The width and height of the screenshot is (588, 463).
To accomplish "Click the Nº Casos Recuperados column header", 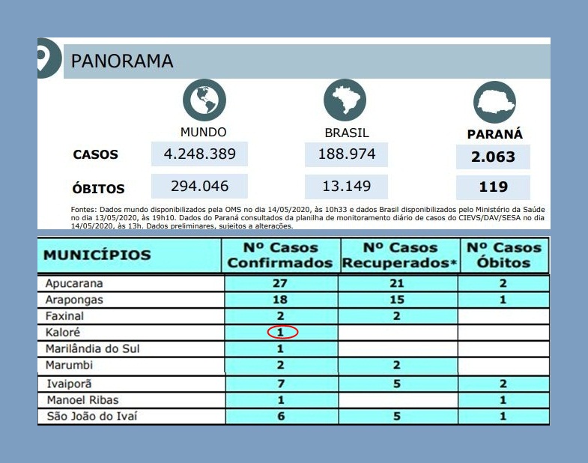I will pyautogui.click(x=400, y=255).
